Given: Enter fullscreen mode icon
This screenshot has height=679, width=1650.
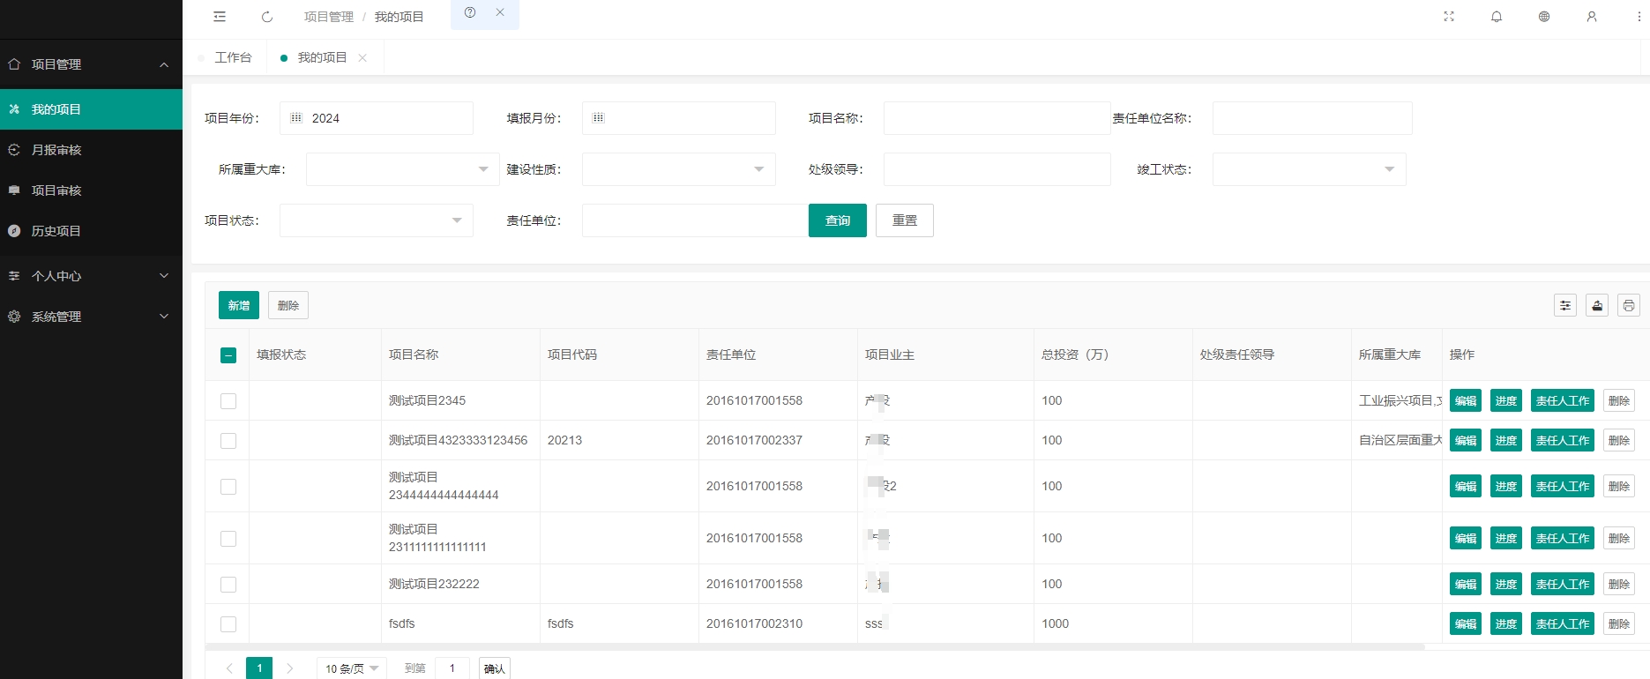Looking at the screenshot, I should point(1449,17).
